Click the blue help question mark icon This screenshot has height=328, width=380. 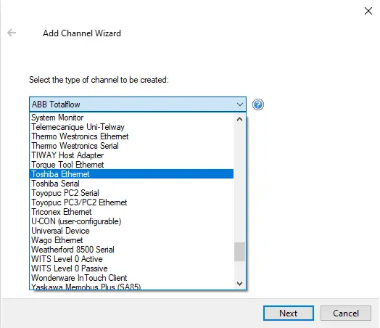click(258, 104)
